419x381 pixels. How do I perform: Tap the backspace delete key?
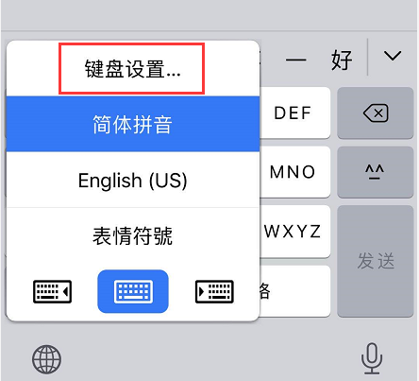376,113
